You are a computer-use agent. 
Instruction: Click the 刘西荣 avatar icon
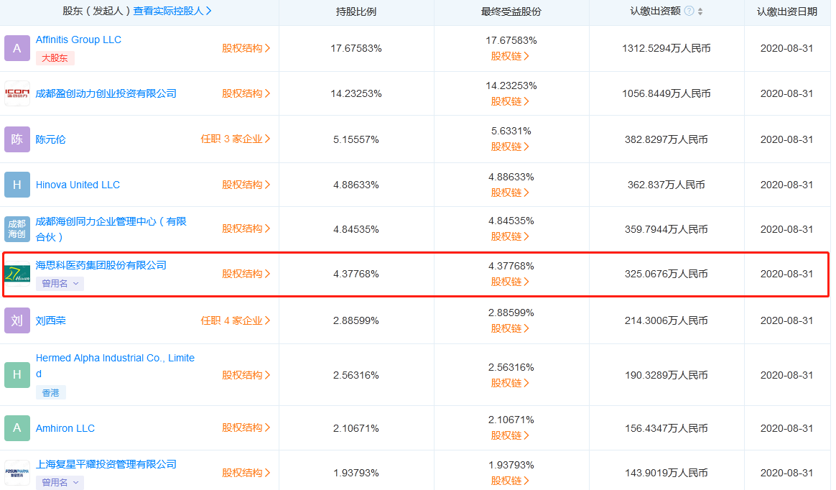pyautogui.click(x=17, y=320)
